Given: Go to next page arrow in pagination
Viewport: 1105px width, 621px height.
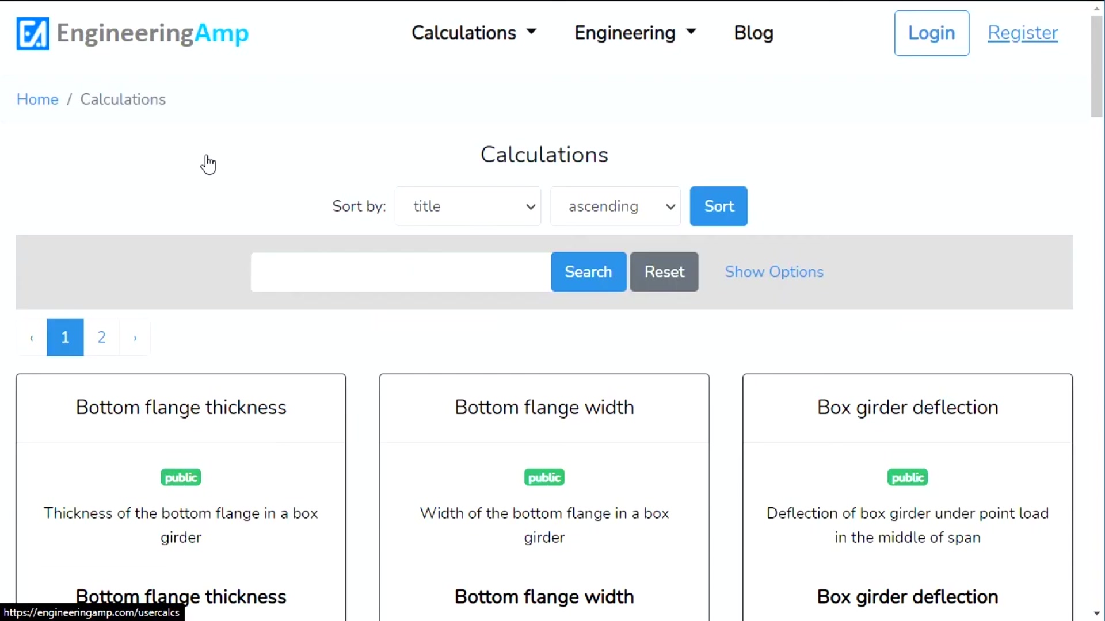Looking at the screenshot, I should tap(135, 338).
